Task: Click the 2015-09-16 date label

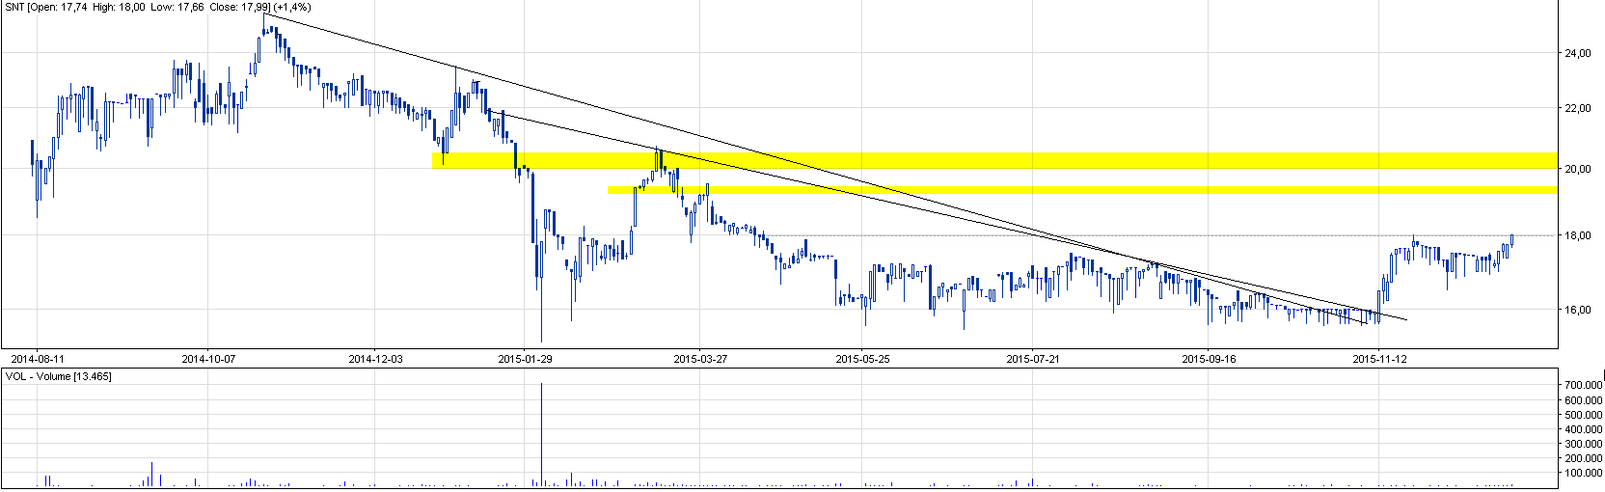Action: [x=1209, y=358]
